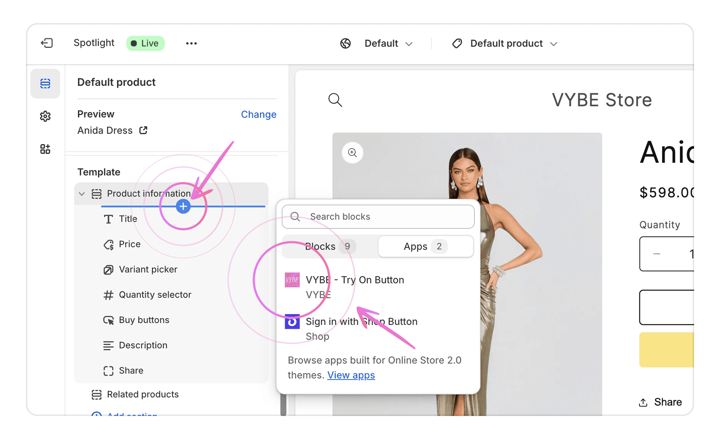
Task: Click the Live status badge
Action: tap(145, 43)
